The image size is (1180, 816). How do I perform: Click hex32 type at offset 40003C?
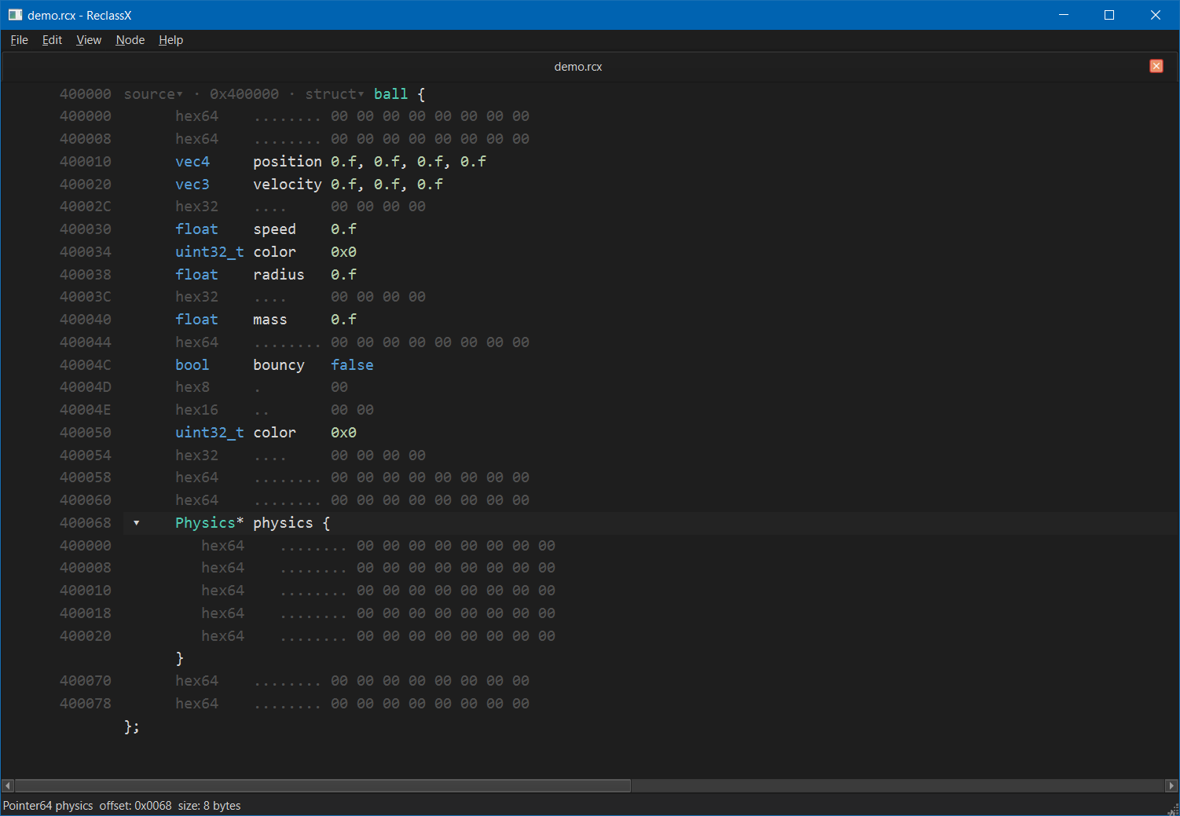point(196,297)
